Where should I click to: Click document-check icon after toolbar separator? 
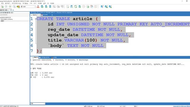[x=68, y=7]
